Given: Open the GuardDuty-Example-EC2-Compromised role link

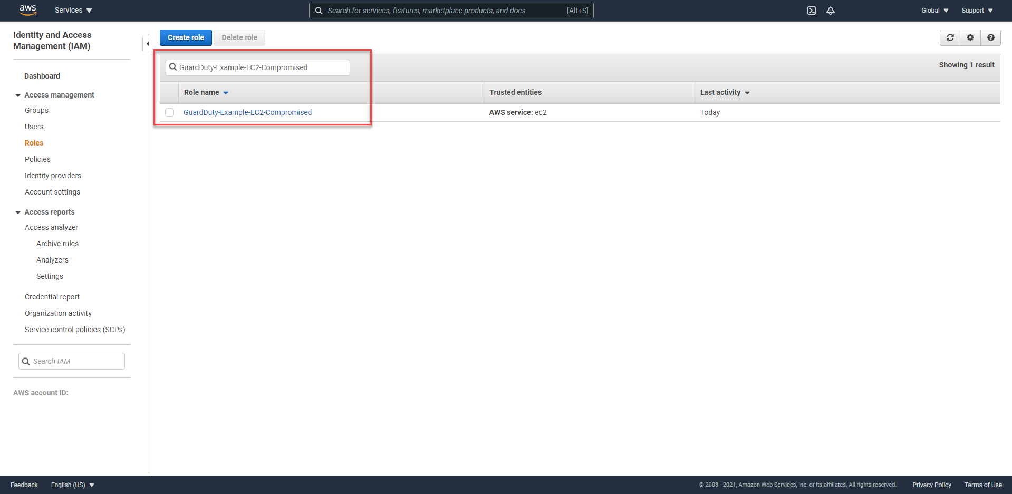Looking at the screenshot, I should point(247,112).
